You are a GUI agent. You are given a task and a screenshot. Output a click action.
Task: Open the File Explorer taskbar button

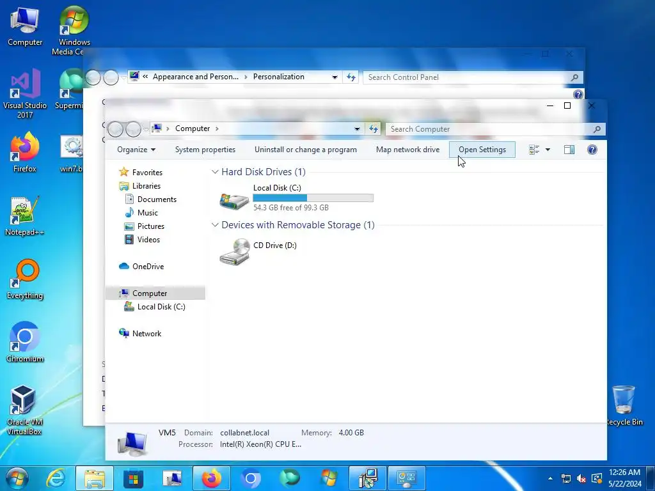tap(95, 478)
